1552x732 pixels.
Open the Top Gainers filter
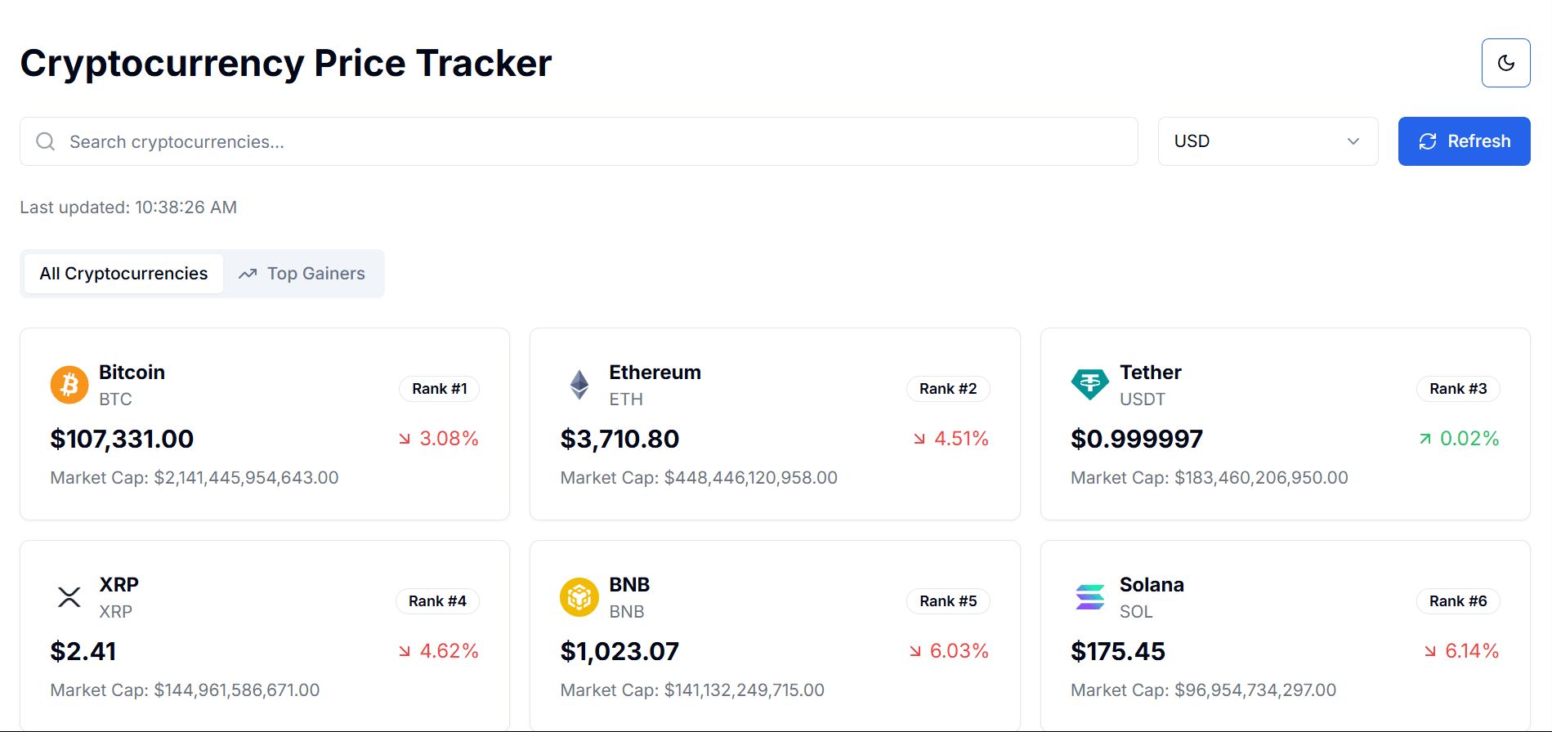coord(302,273)
